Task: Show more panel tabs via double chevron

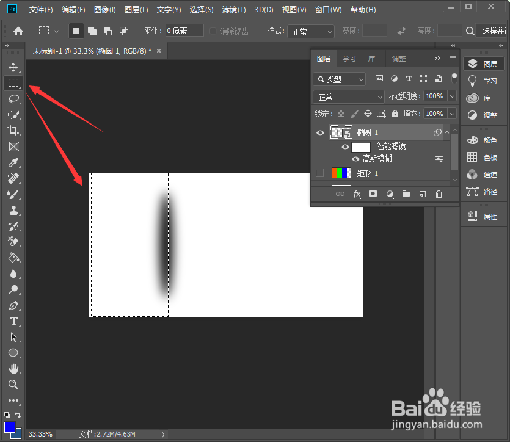Action: click(437, 59)
